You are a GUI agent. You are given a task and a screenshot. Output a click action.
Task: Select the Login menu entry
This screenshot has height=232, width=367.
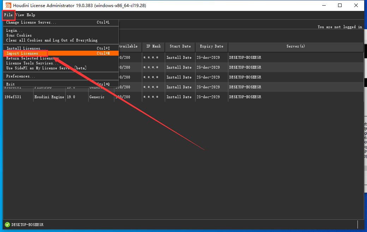[14, 31]
